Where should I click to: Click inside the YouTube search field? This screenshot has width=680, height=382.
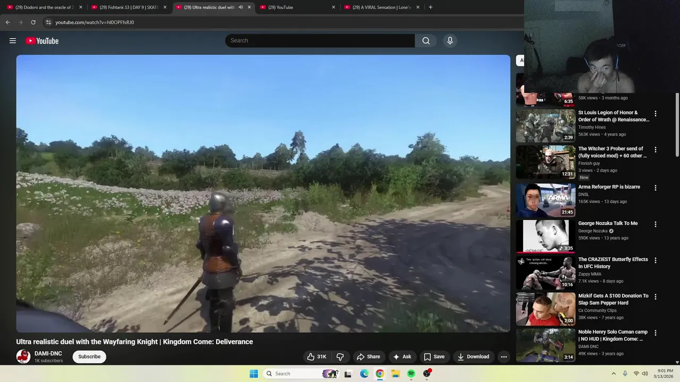(x=320, y=41)
